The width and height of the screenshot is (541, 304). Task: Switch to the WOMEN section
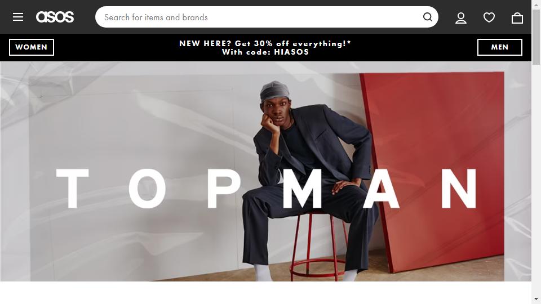click(x=32, y=47)
